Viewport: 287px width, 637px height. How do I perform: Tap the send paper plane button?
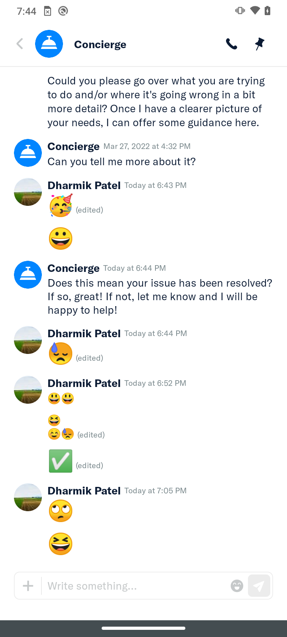point(259,586)
